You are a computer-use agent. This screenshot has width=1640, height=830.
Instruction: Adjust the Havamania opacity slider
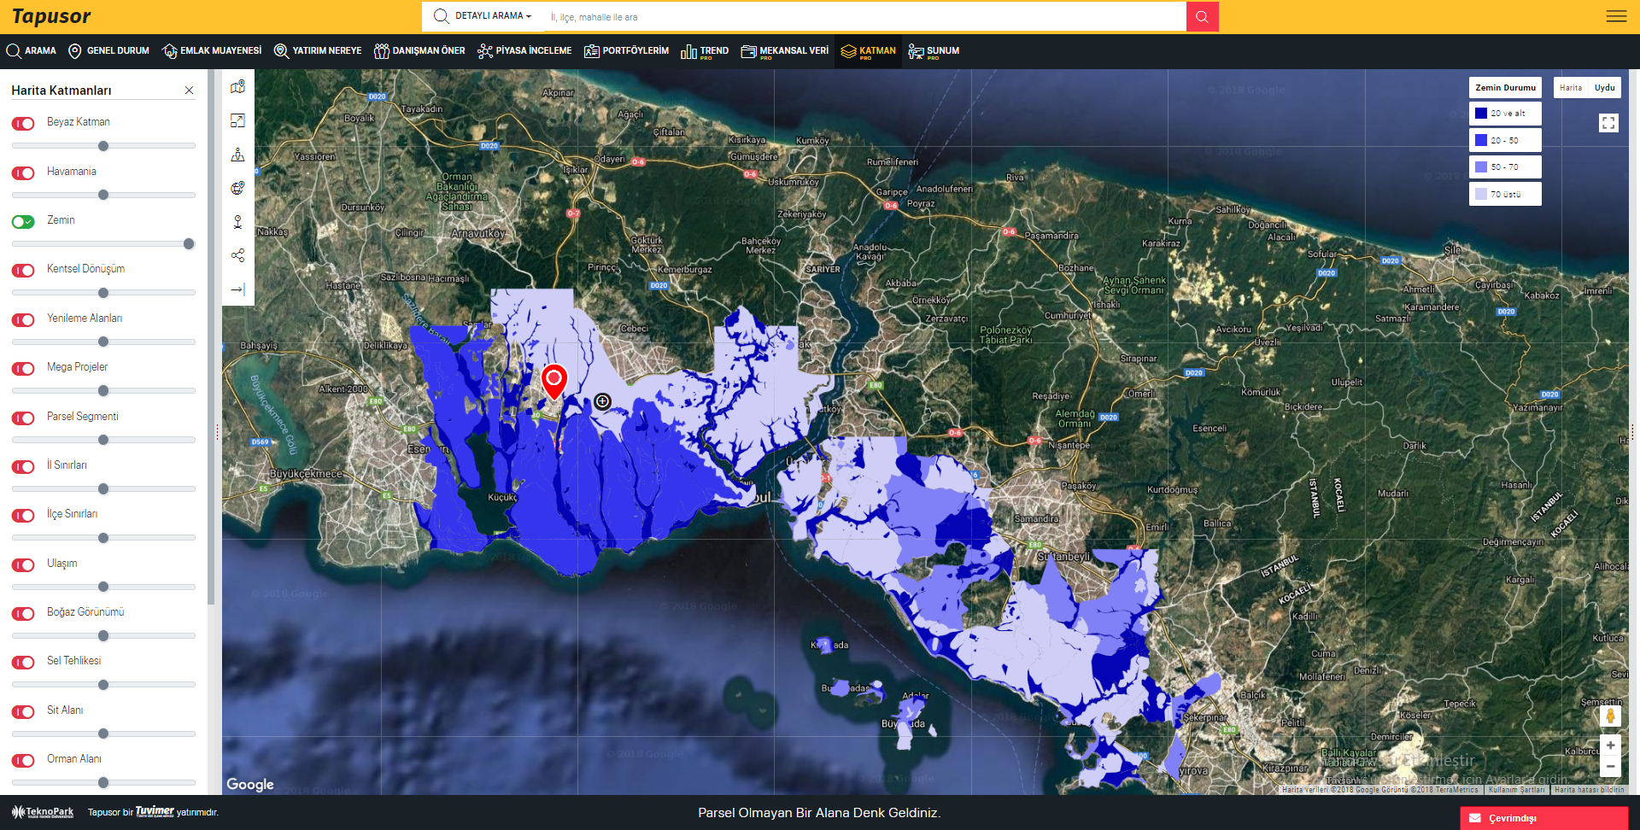point(103,195)
